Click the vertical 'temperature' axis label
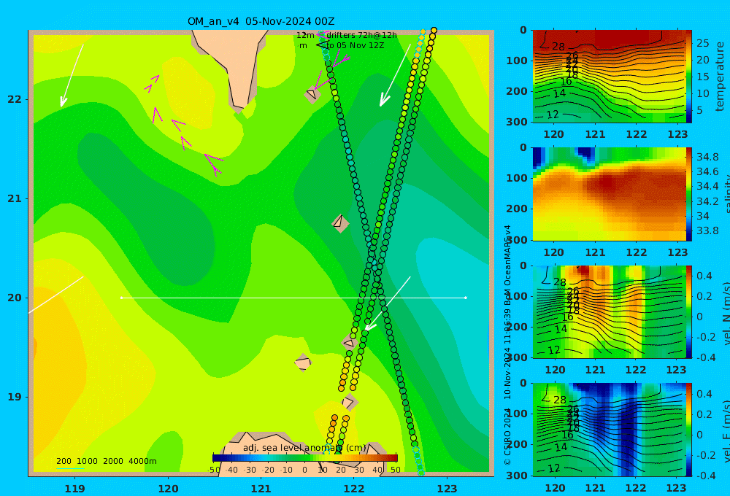 (721, 77)
